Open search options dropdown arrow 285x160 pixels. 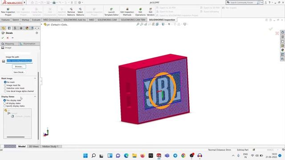click(x=262, y=3)
